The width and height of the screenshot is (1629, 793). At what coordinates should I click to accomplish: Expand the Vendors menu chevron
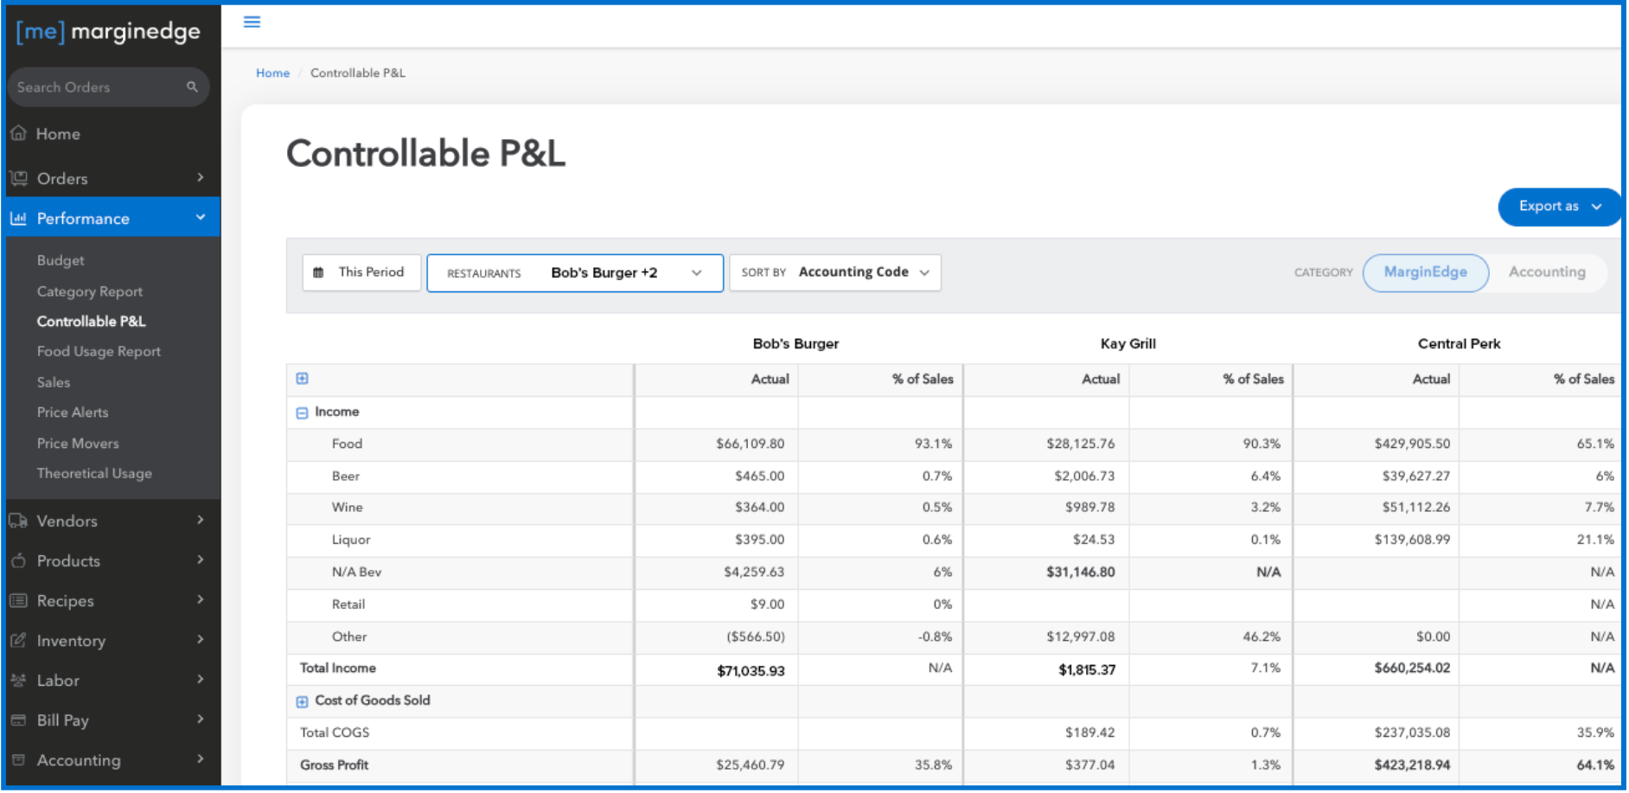201,520
